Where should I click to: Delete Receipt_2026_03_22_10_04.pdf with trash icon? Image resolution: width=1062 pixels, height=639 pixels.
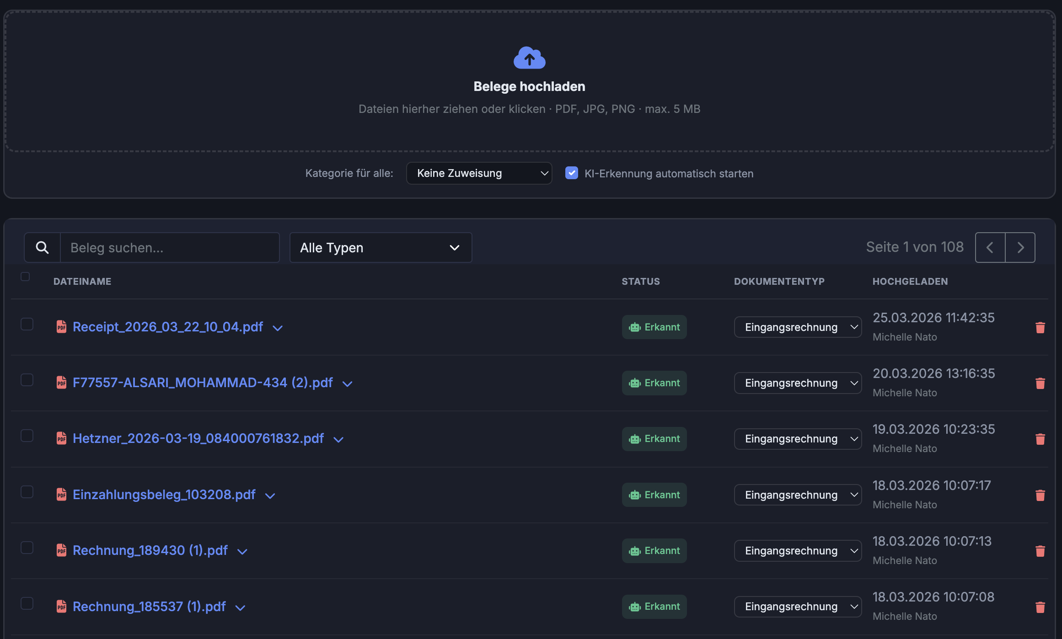coord(1040,327)
